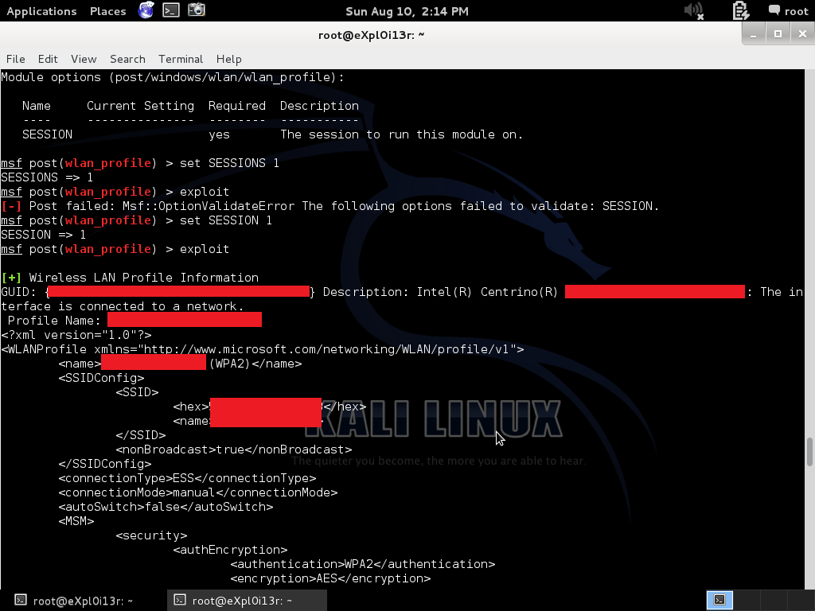Maximize the terminal window
The width and height of the screenshot is (815, 611).
point(778,34)
